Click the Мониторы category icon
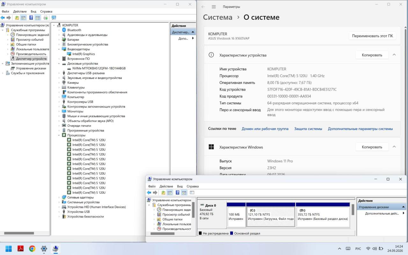Viewport: 408px width, 255px height. (64, 111)
